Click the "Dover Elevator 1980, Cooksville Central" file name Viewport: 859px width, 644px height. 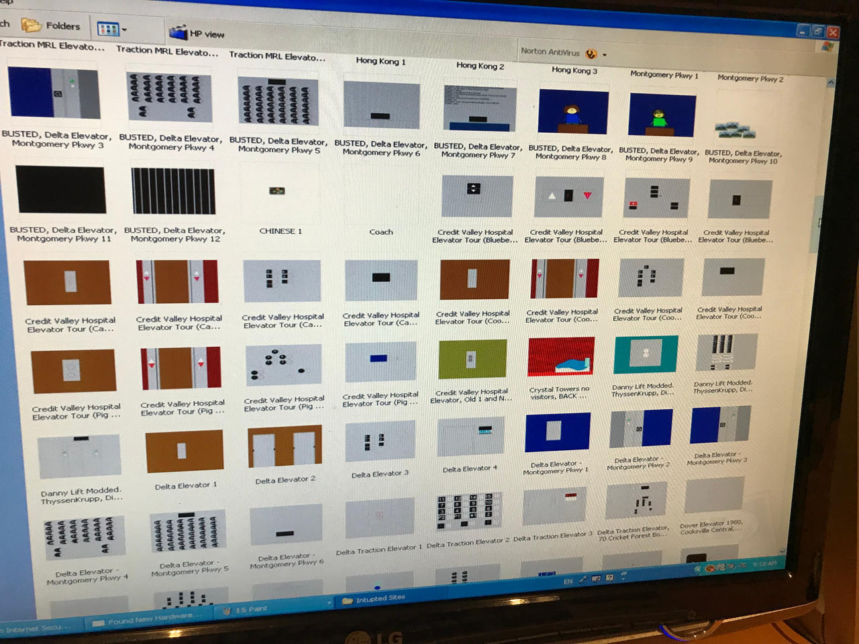(x=710, y=527)
